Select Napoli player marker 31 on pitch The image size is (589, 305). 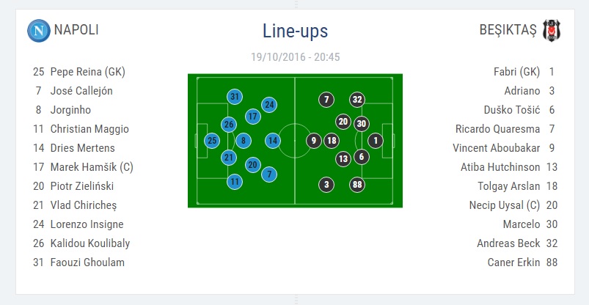pyautogui.click(x=235, y=97)
